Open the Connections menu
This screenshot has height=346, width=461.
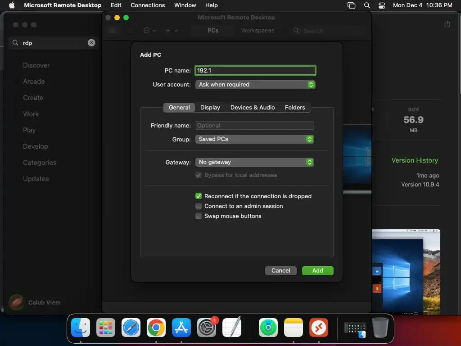148,5
